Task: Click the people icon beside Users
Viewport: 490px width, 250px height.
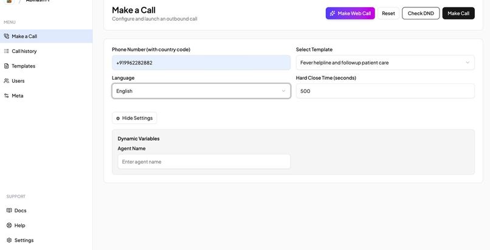Action: tap(6, 81)
